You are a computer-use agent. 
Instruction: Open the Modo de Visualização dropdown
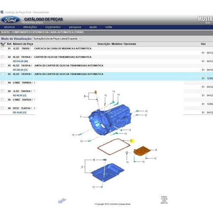pos(57,38)
